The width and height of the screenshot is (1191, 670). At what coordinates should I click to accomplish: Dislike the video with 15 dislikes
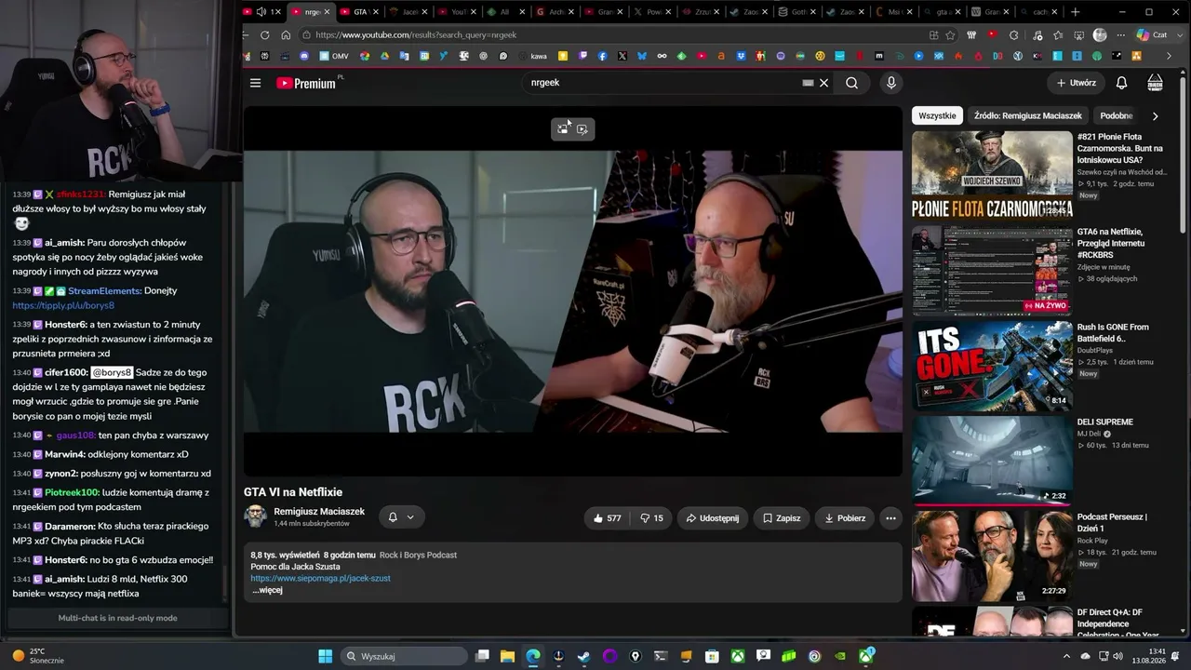pyautogui.click(x=651, y=518)
